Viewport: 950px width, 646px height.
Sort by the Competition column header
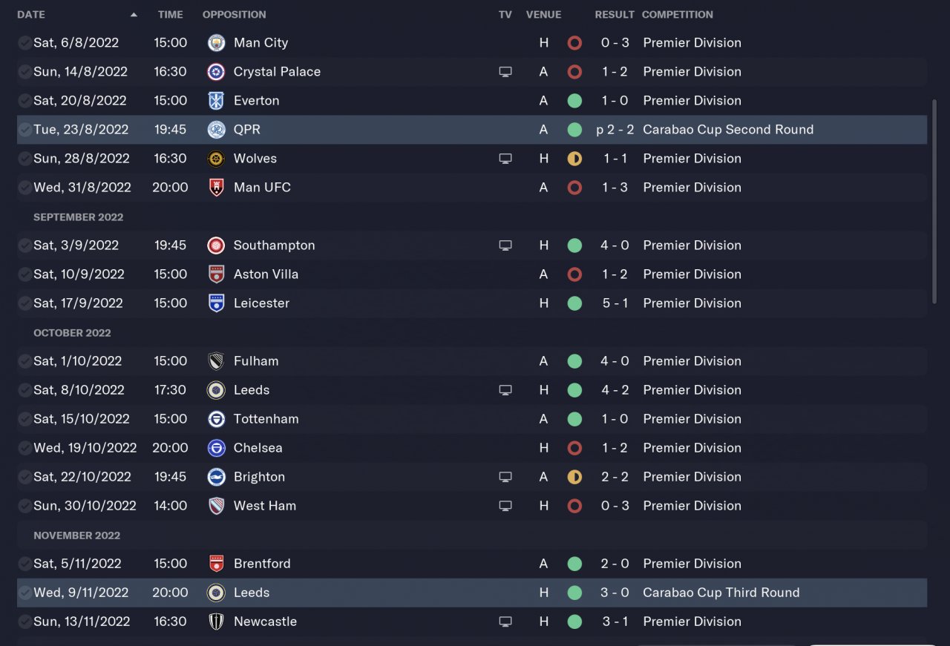[677, 15]
